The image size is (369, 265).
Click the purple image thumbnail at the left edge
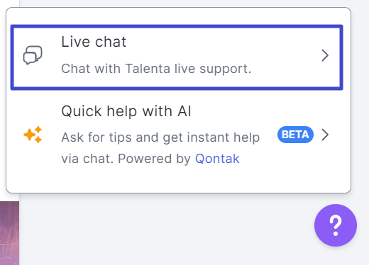point(9,233)
